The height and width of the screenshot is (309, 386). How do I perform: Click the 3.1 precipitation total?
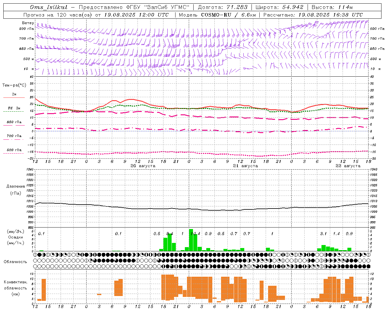point(323,234)
